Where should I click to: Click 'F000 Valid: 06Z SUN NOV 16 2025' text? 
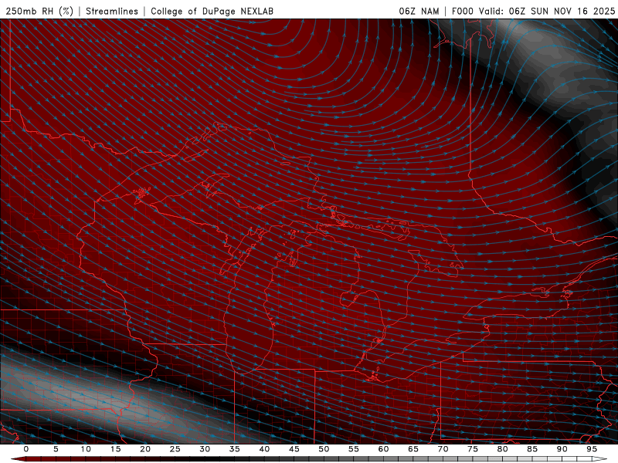[x=533, y=11]
